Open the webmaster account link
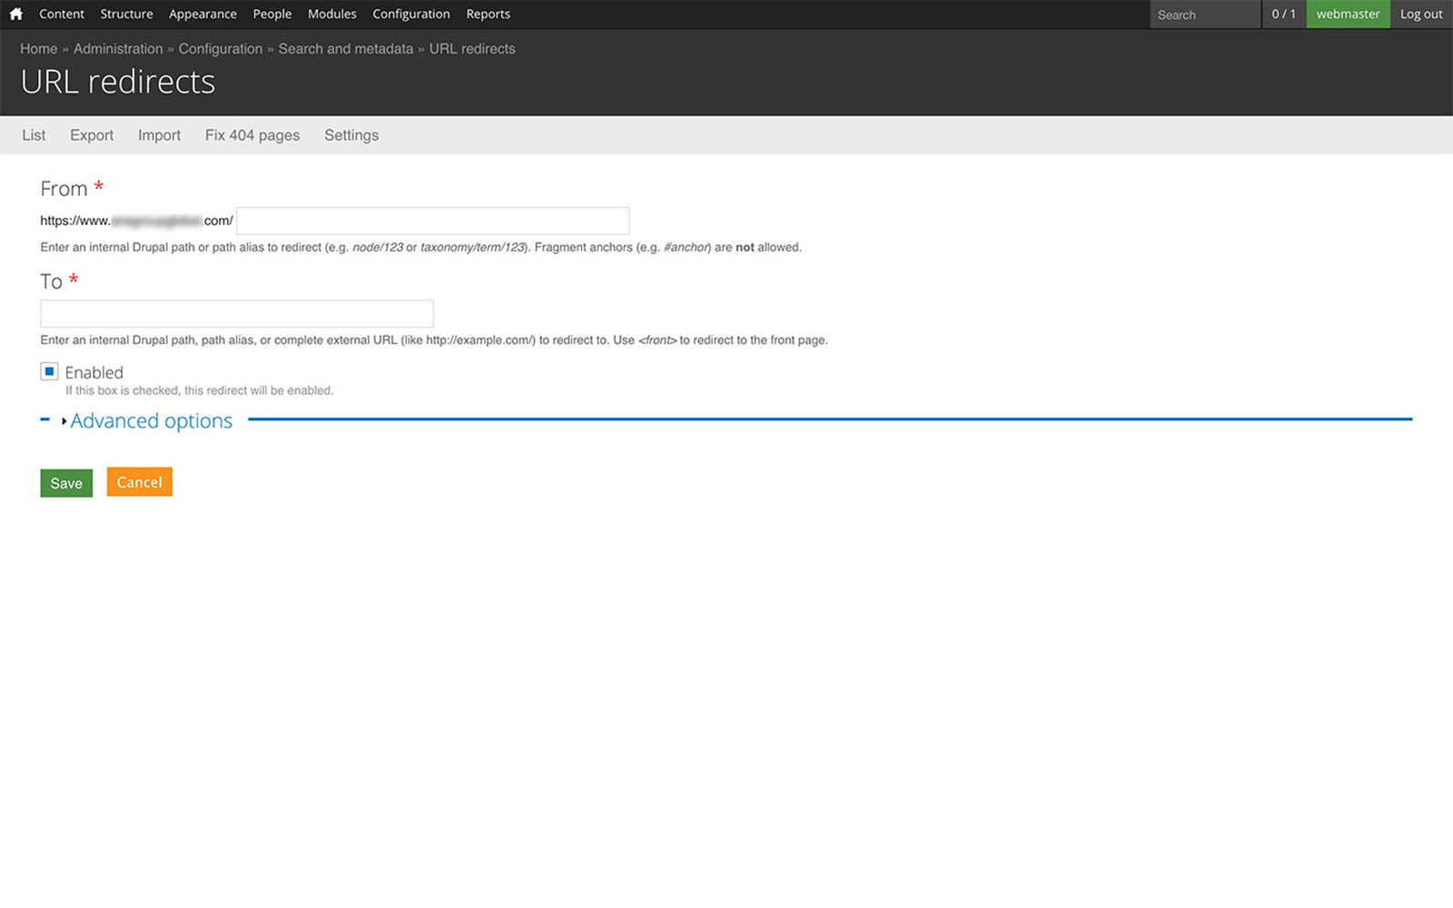The image size is (1453, 908). pyautogui.click(x=1348, y=14)
